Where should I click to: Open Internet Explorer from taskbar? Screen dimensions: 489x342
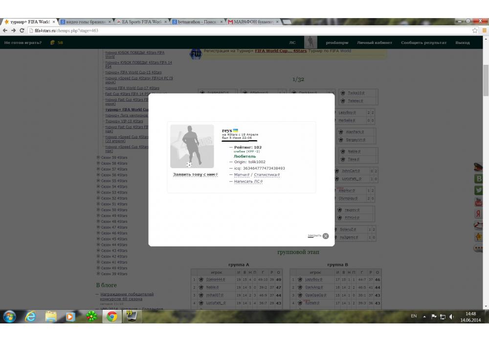[30, 317]
